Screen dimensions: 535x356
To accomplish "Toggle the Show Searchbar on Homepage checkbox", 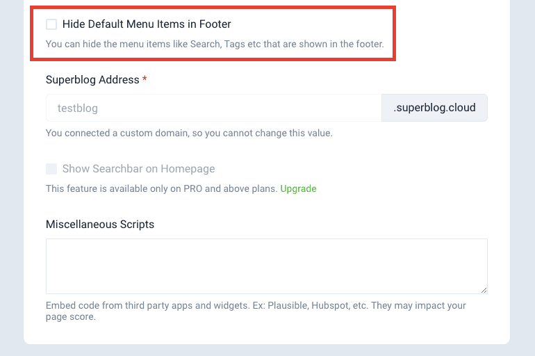I will 51,169.
